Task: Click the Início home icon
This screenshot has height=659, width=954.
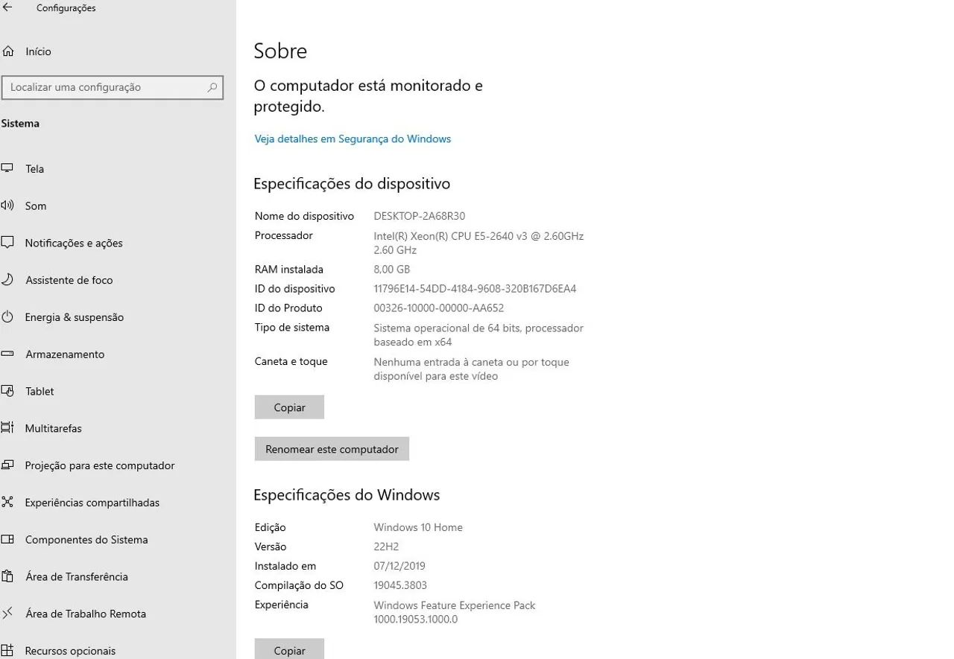Action: tap(8, 51)
